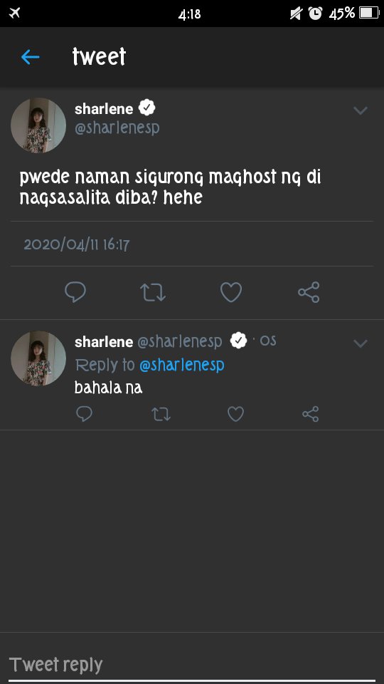Open the reply author's profile picture
The width and height of the screenshot is (384, 684).
[x=38, y=358]
